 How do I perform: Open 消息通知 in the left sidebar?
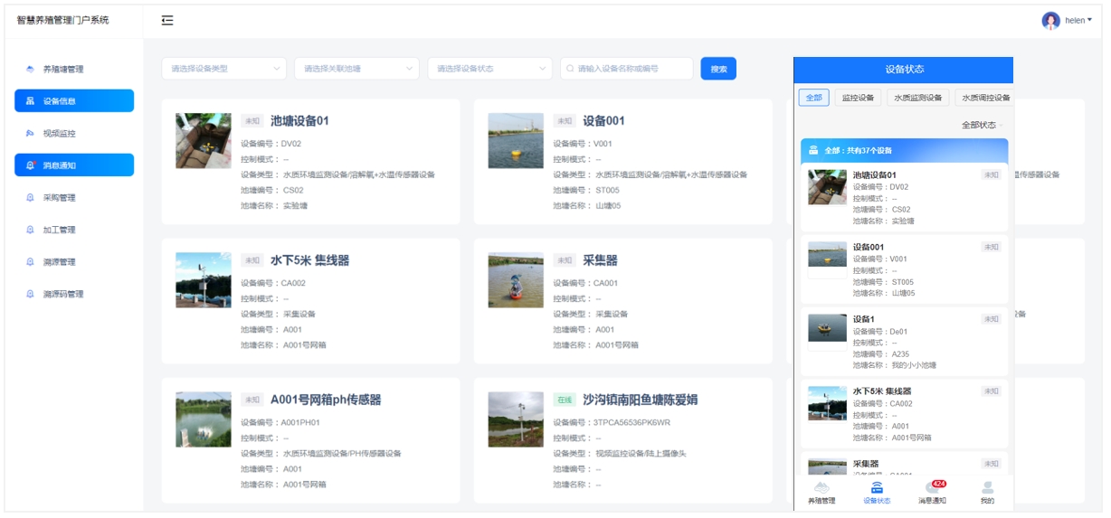tap(74, 165)
